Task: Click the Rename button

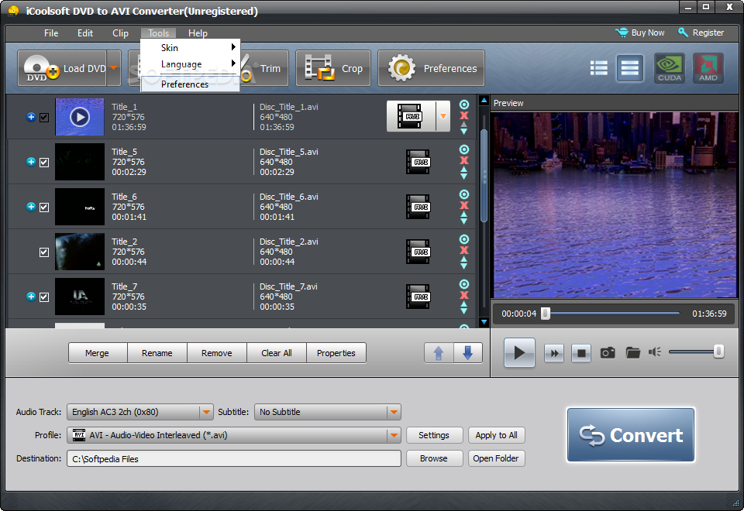Action: (157, 353)
